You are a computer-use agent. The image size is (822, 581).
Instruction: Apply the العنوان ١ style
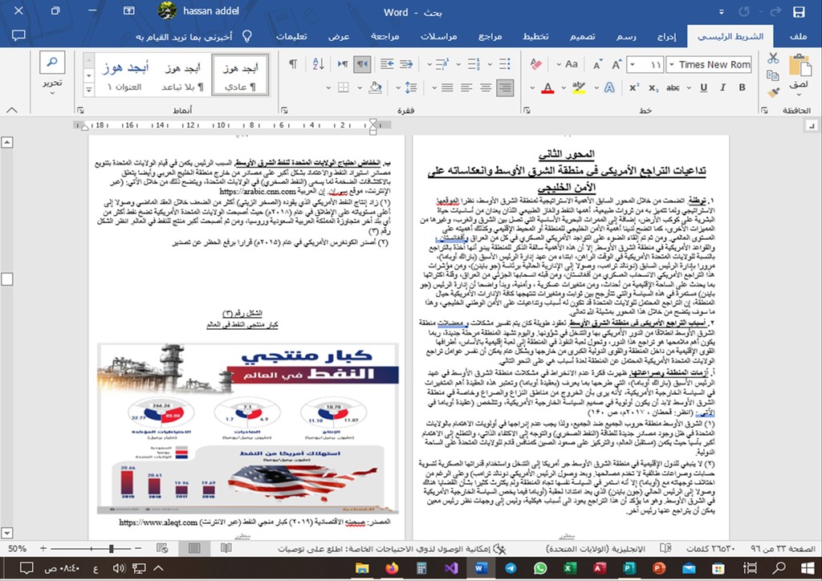[124, 75]
